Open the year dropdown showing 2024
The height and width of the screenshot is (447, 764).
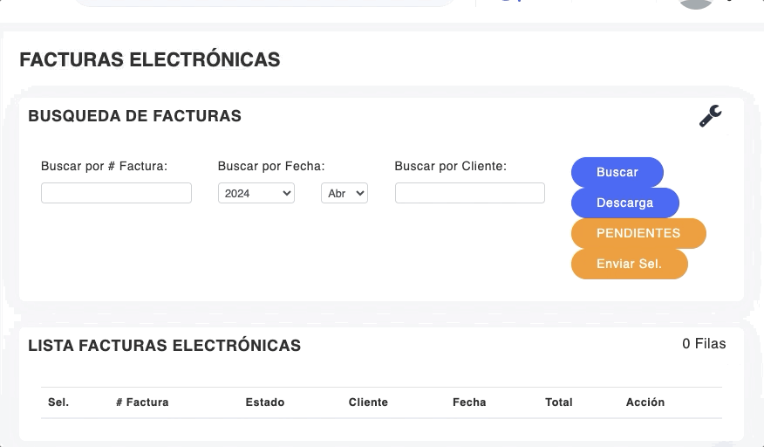pyautogui.click(x=256, y=193)
